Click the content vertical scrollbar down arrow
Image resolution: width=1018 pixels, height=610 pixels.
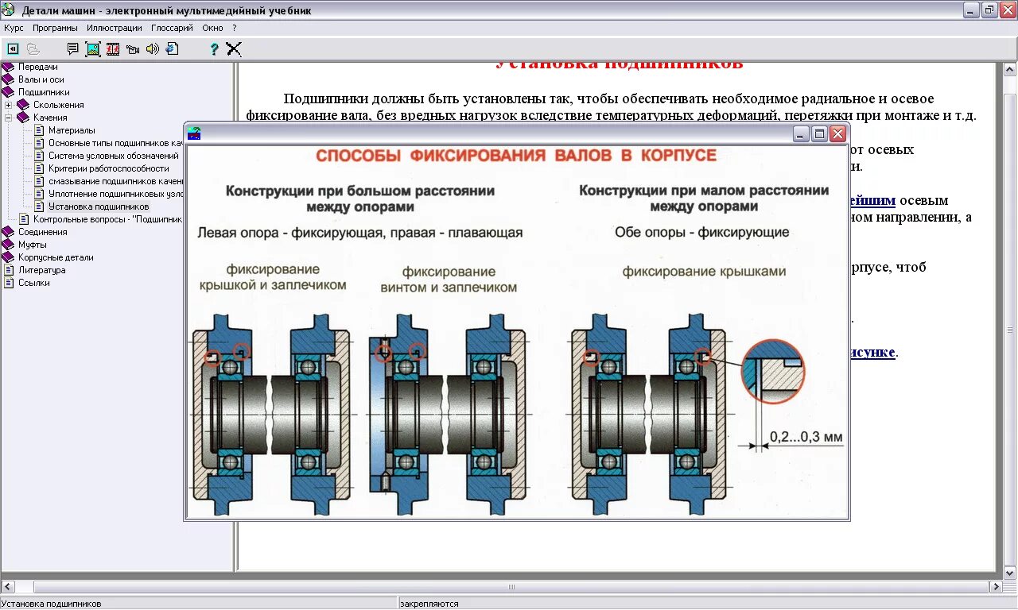(1009, 573)
